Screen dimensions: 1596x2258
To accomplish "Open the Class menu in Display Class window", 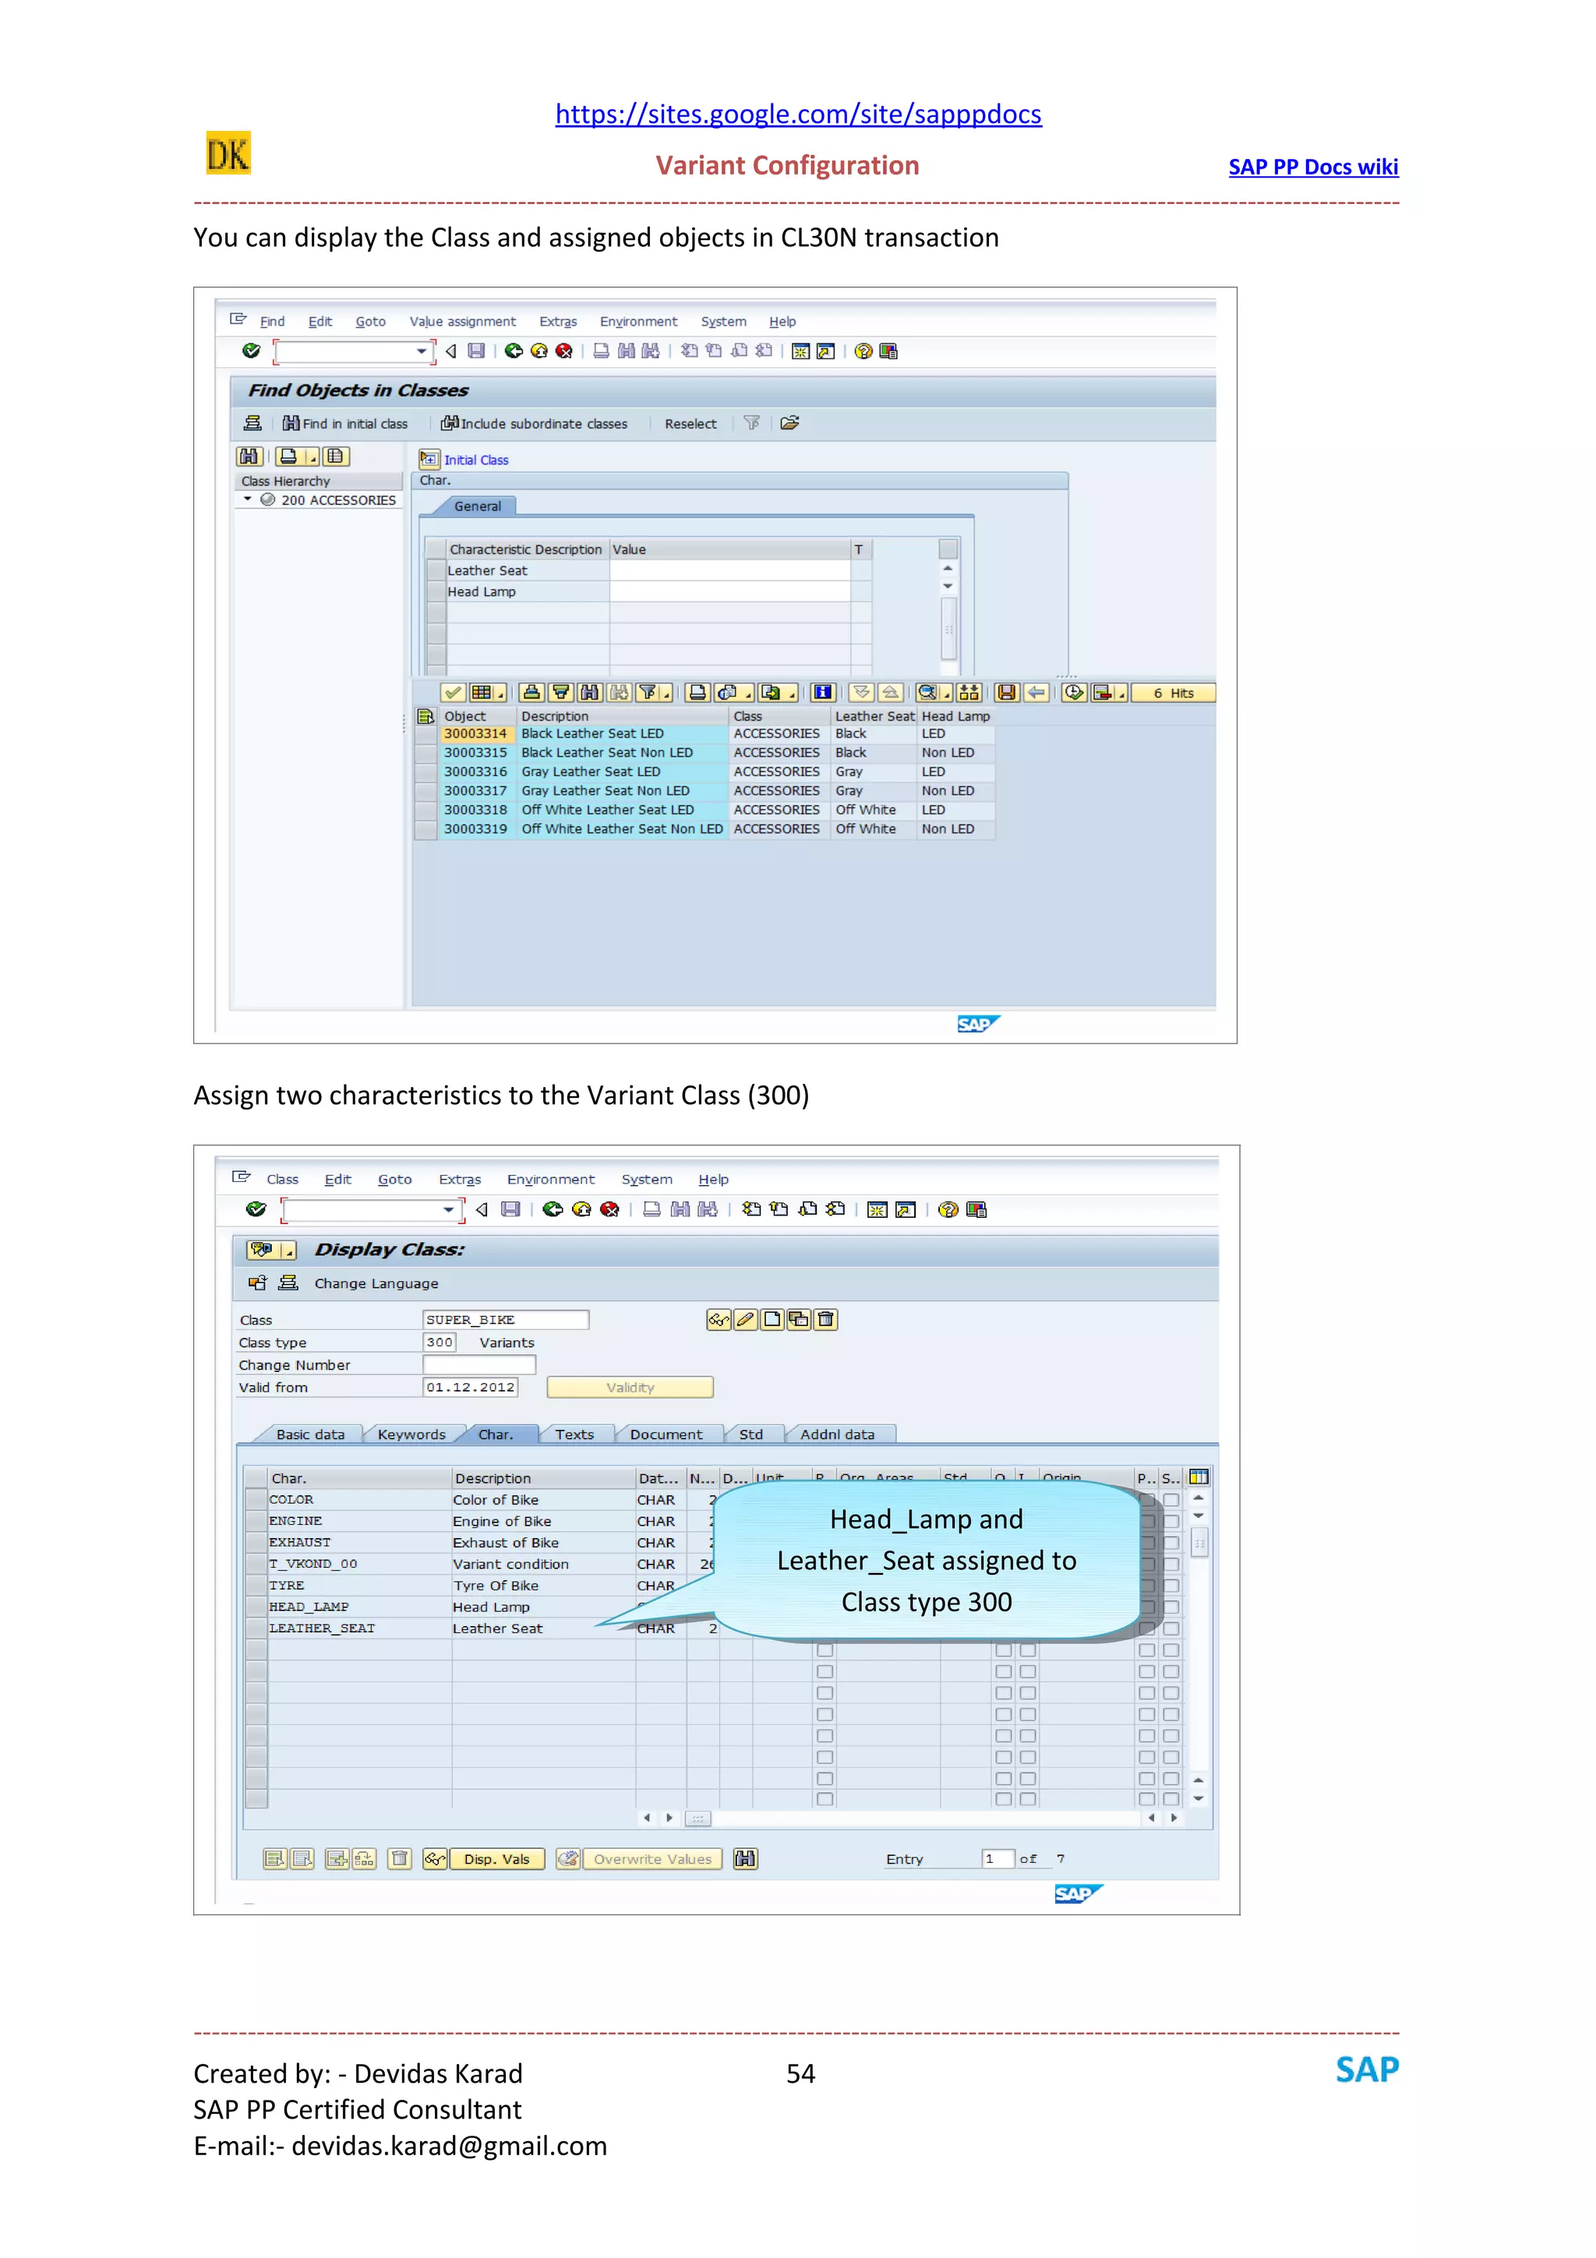I will (x=282, y=1179).
